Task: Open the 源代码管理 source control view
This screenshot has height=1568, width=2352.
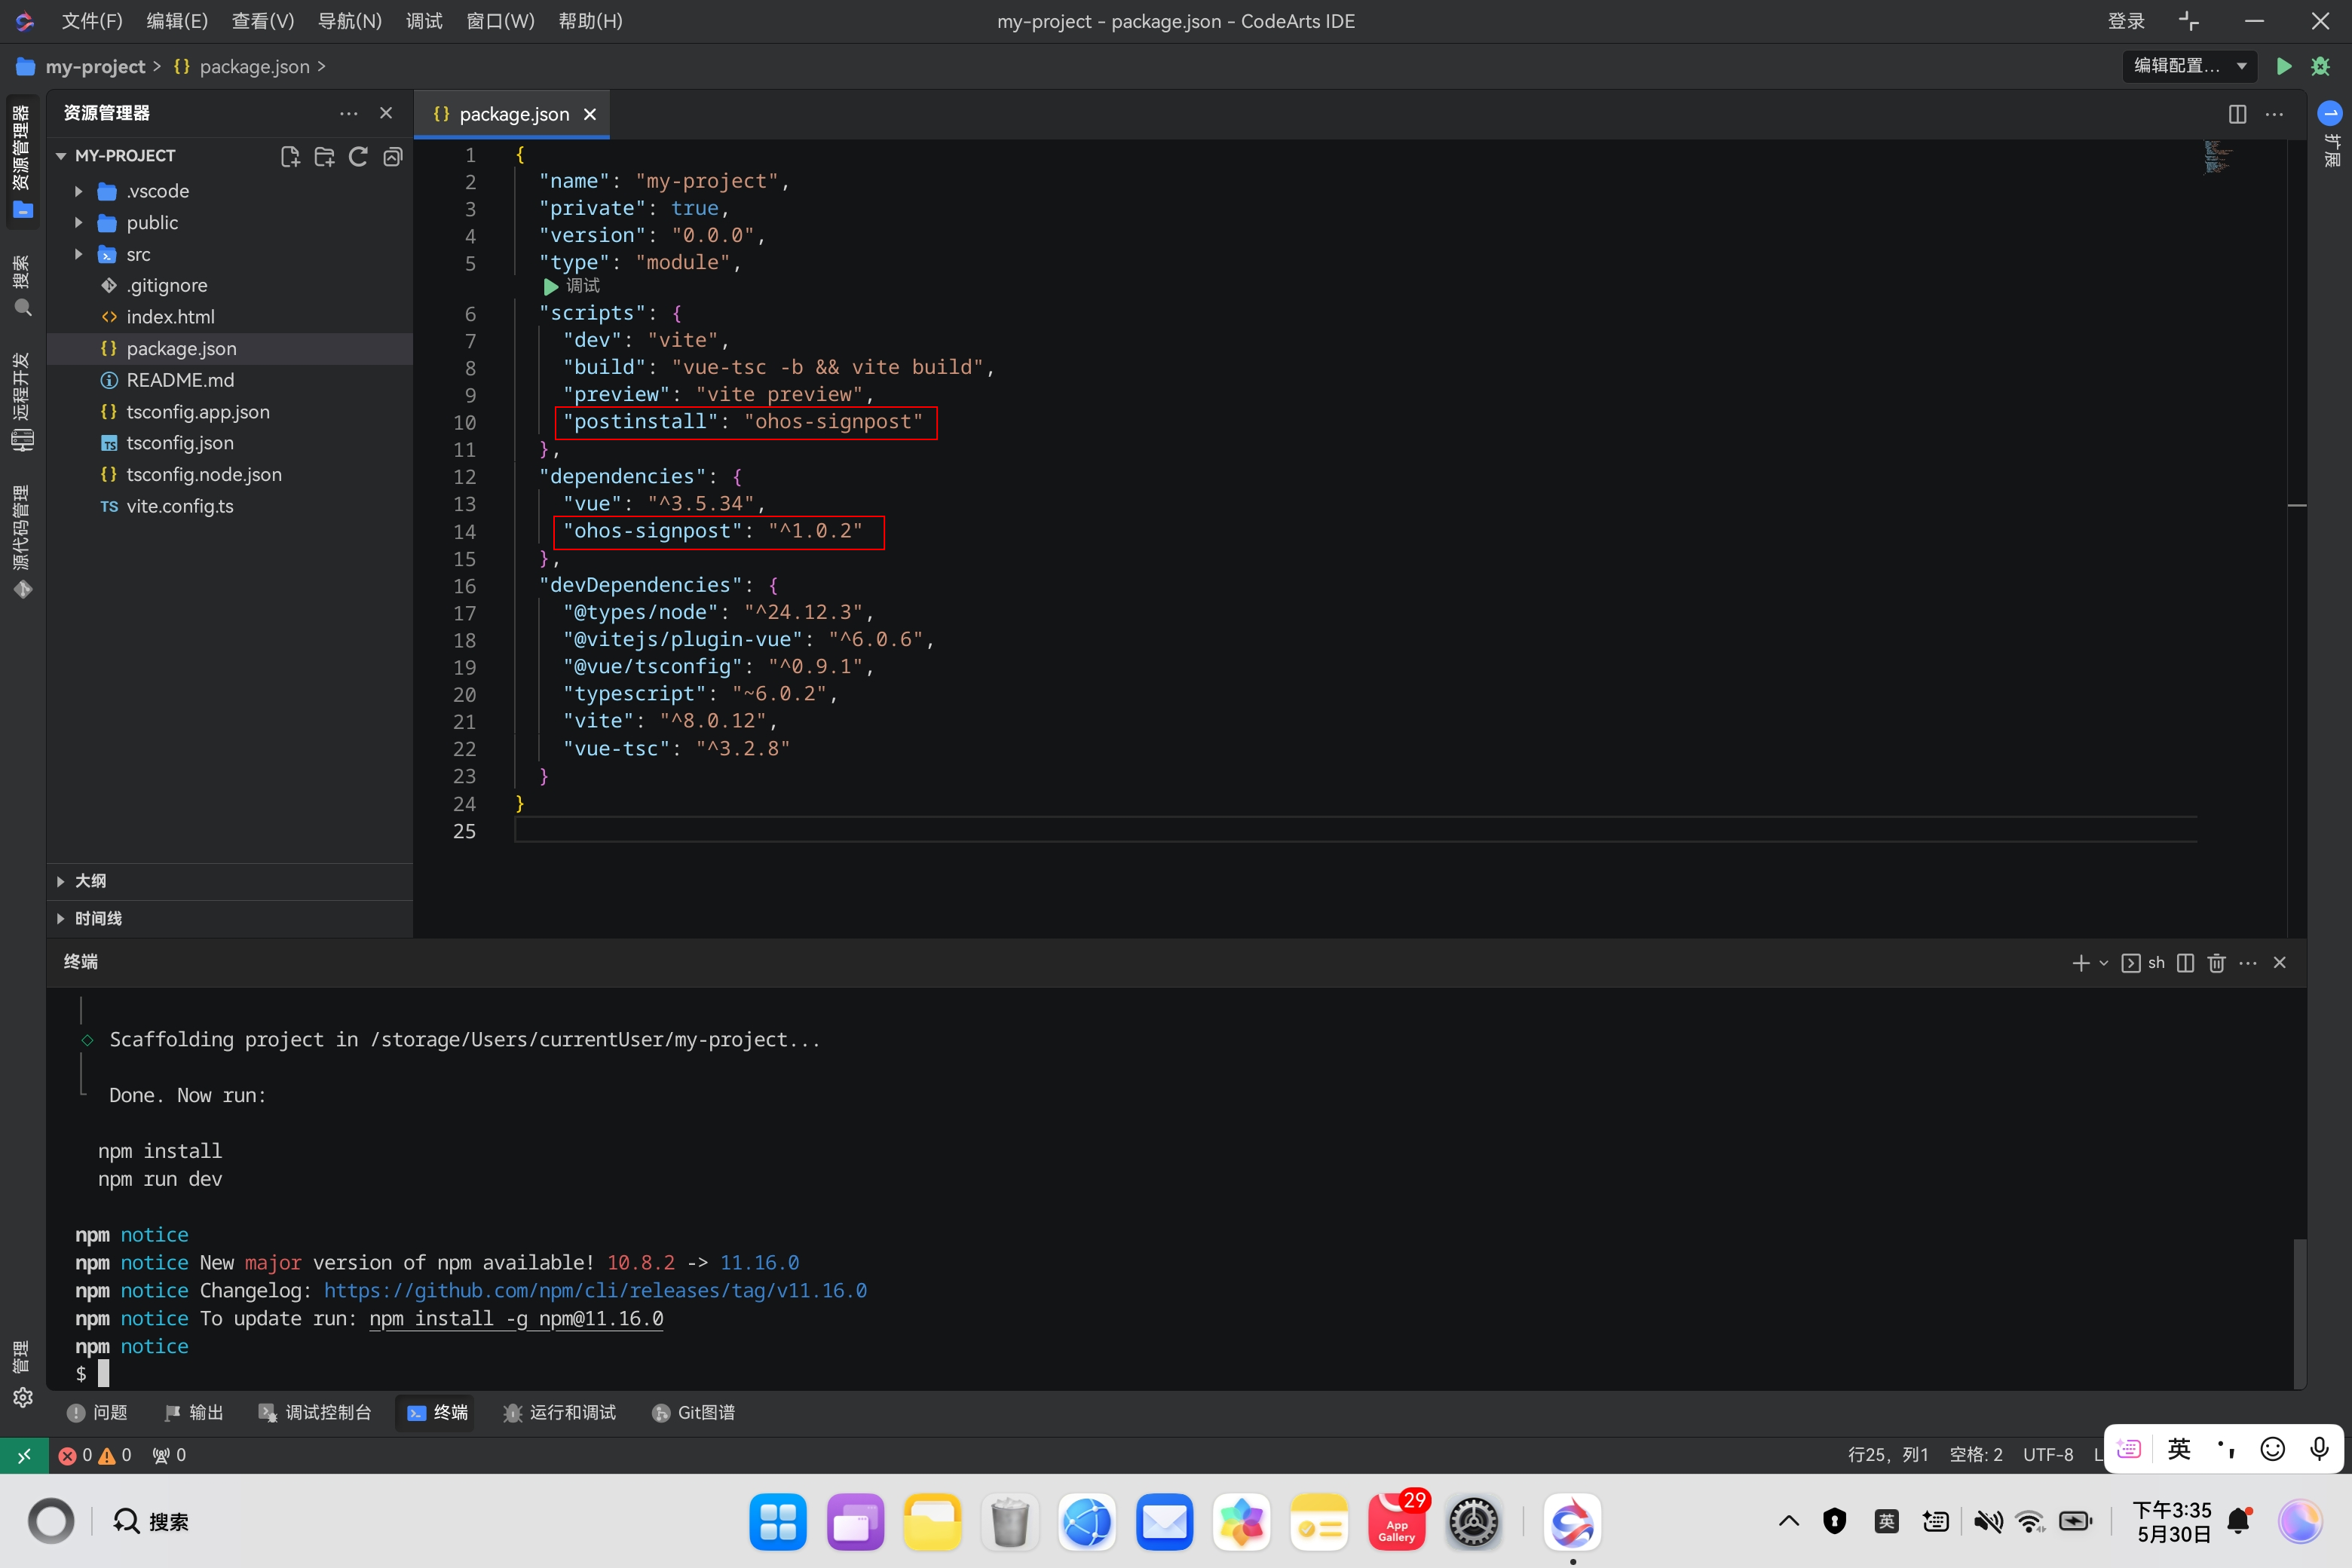Action: (22, 541)
